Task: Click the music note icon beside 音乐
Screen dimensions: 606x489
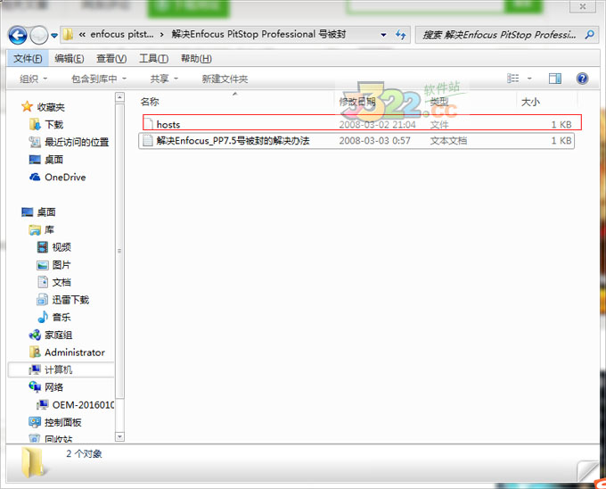Action: tap(43, 317)
